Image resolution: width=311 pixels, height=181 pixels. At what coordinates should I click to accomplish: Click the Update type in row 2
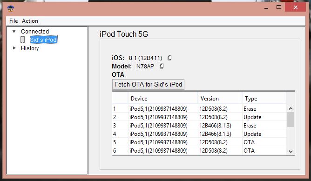264,117
